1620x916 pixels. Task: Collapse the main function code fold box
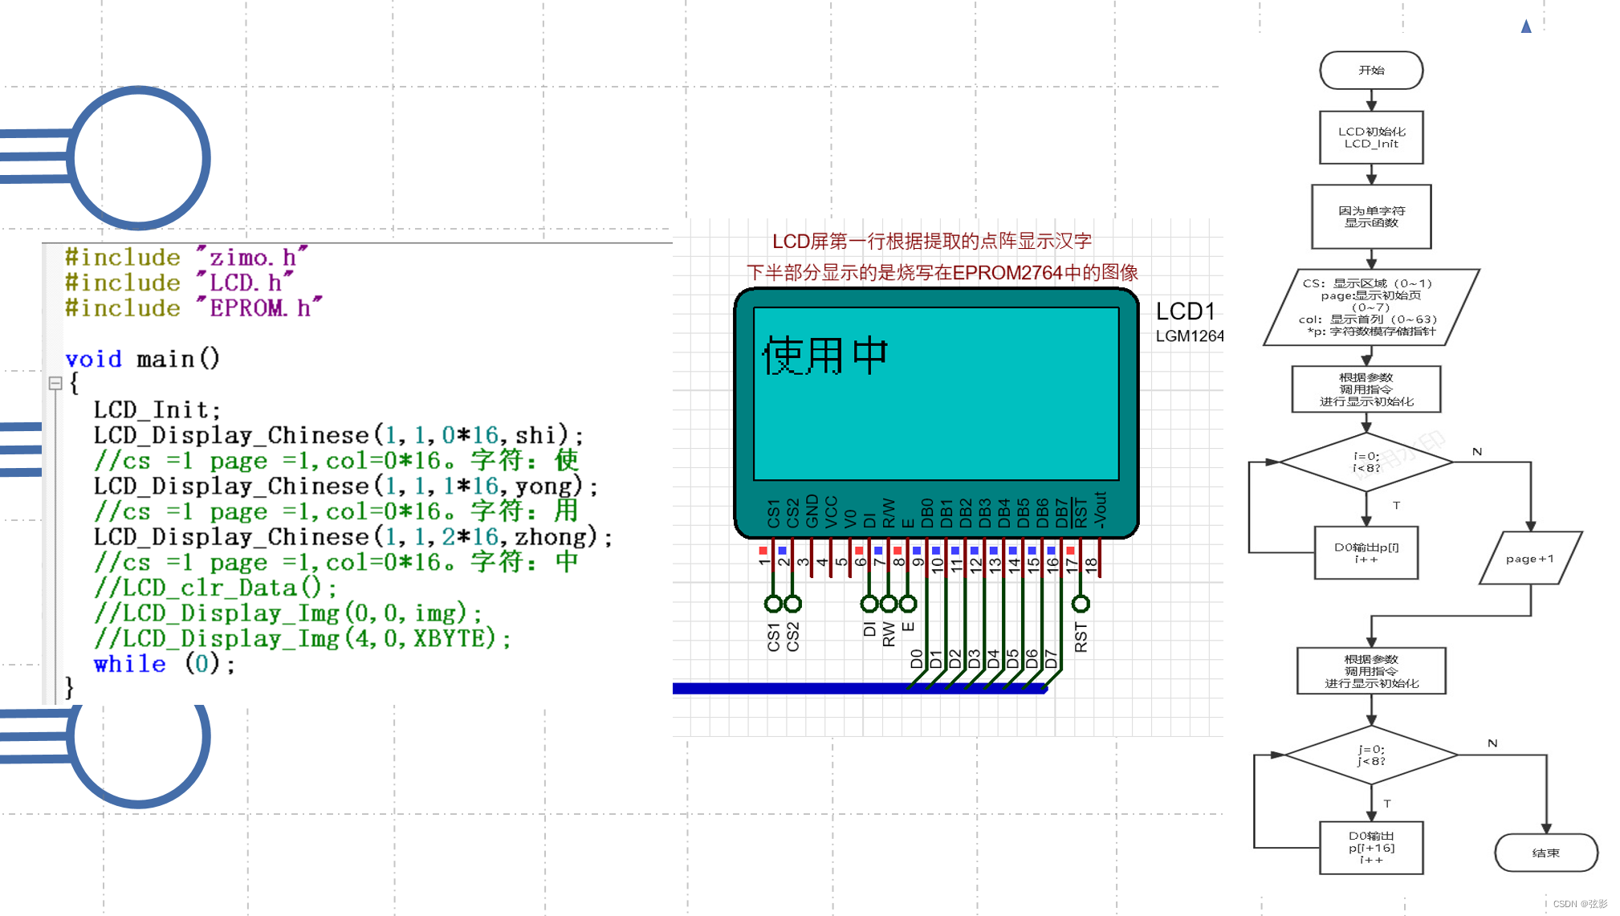click(55, 383)
